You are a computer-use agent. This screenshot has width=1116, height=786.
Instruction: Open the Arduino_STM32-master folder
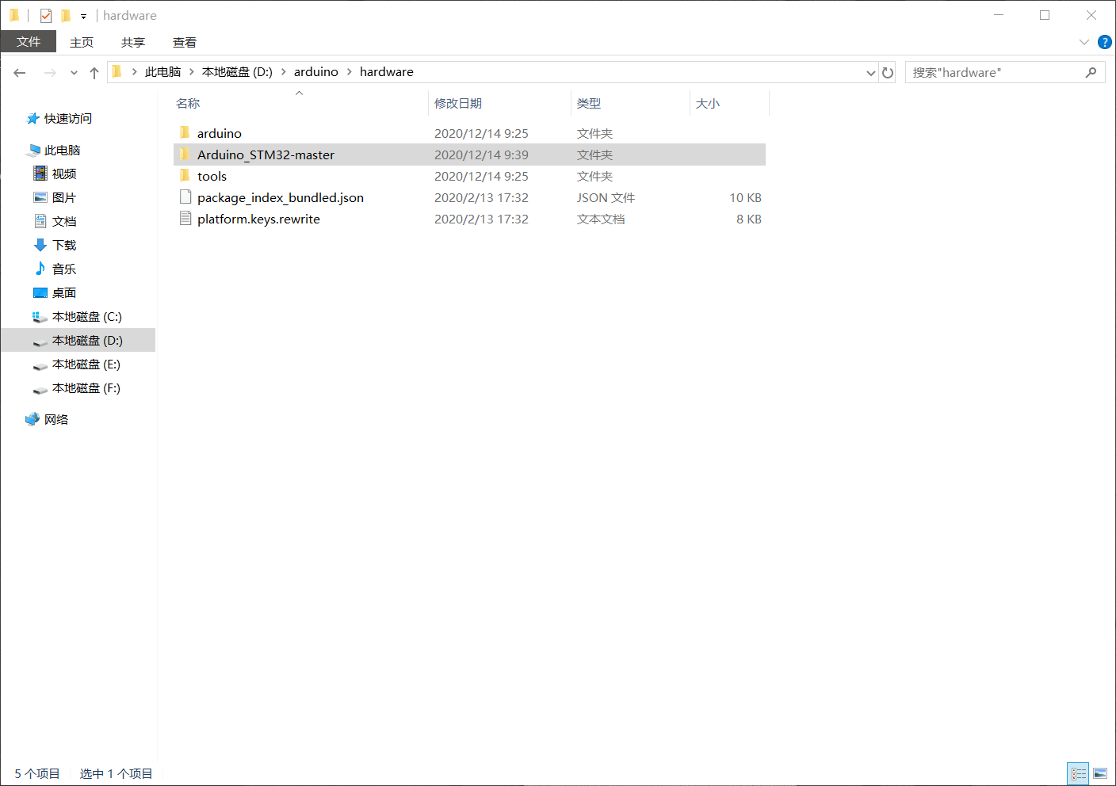(266, 155)
